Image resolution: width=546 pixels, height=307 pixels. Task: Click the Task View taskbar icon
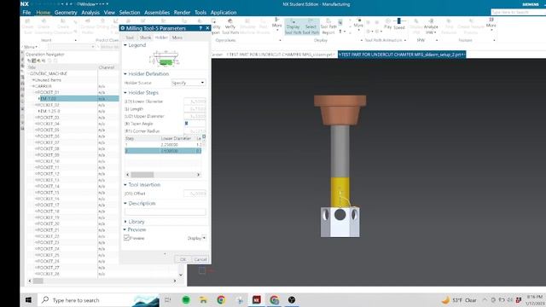click(x=168, y=299)
